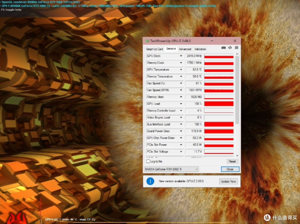Expand the GPU Chip Power Draw dropdown
This screenshot has width=300, height=224.
click(181, 138)
